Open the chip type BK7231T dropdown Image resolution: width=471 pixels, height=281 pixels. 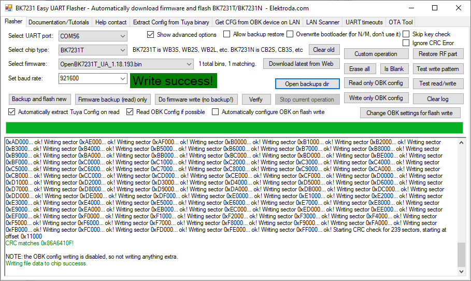pos(93,50)
